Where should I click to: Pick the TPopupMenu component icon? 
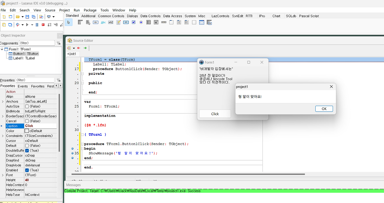pyautogui.click(x=88, y=22)
